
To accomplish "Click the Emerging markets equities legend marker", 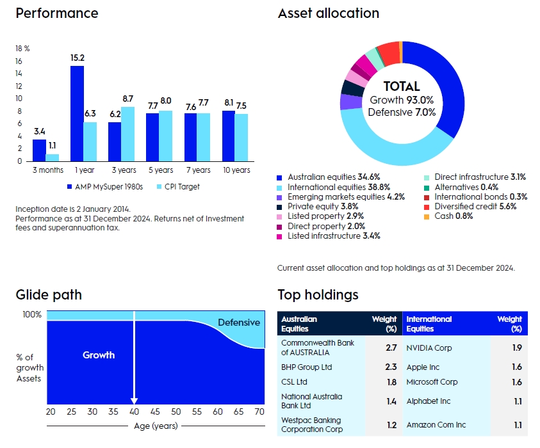I will coord(280,197).
